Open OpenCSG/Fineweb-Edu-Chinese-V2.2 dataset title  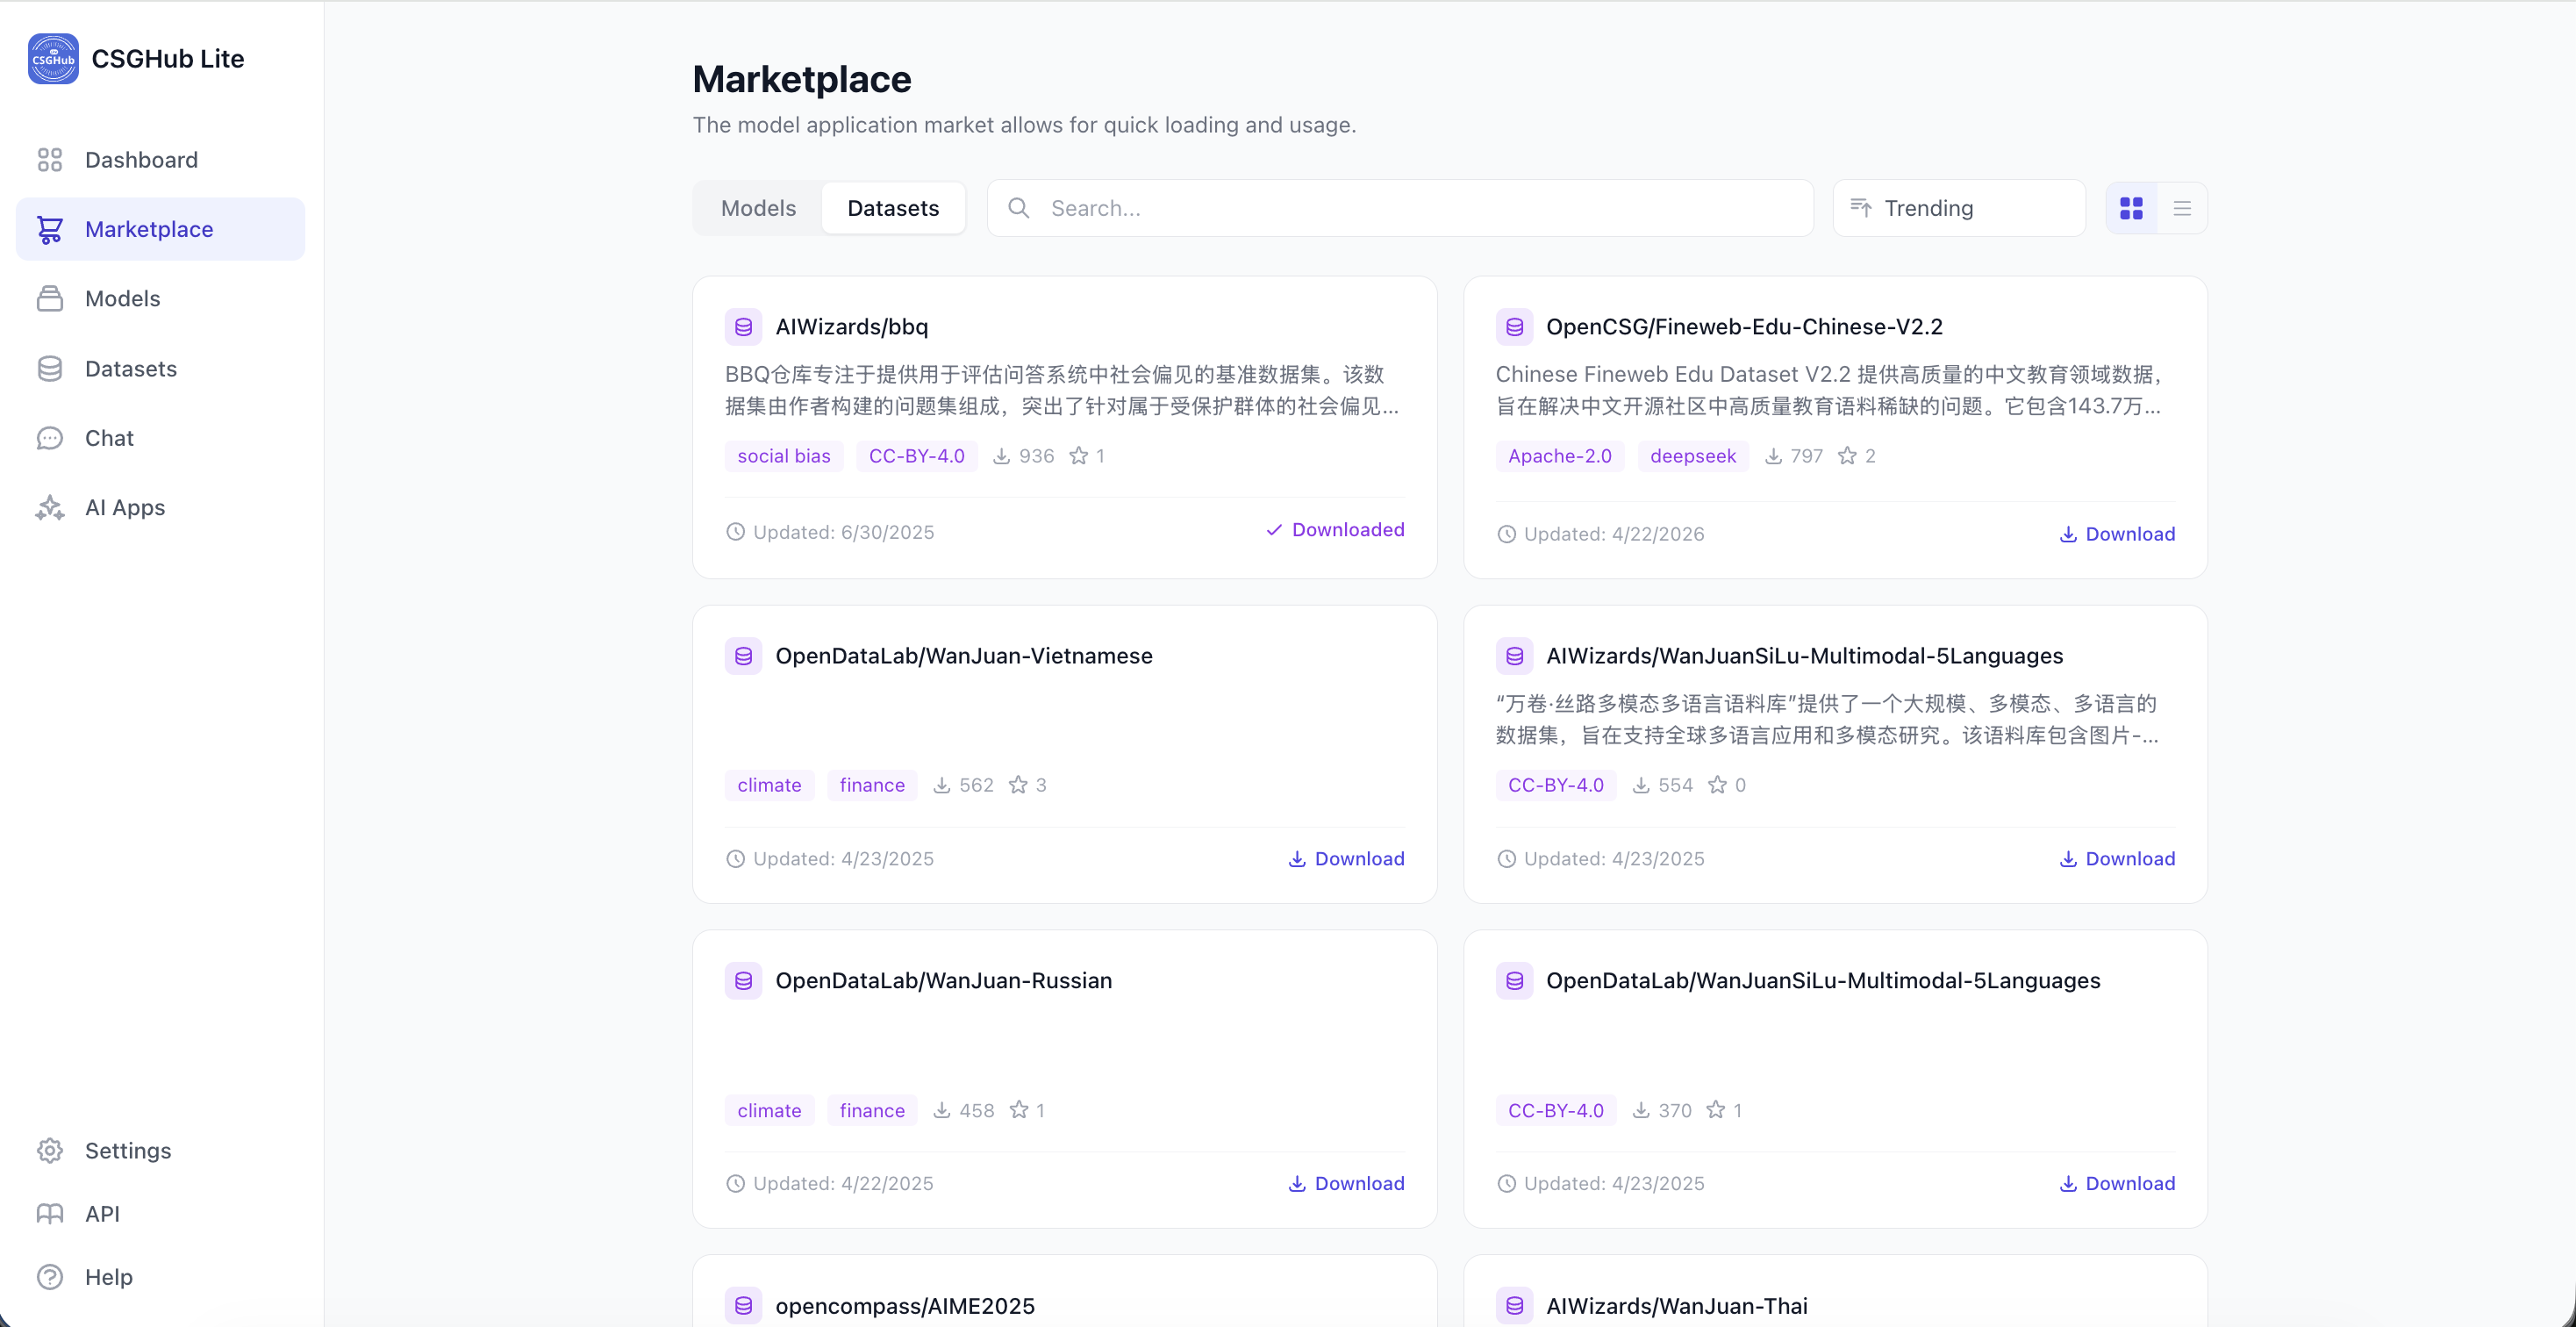[1744, 327]
